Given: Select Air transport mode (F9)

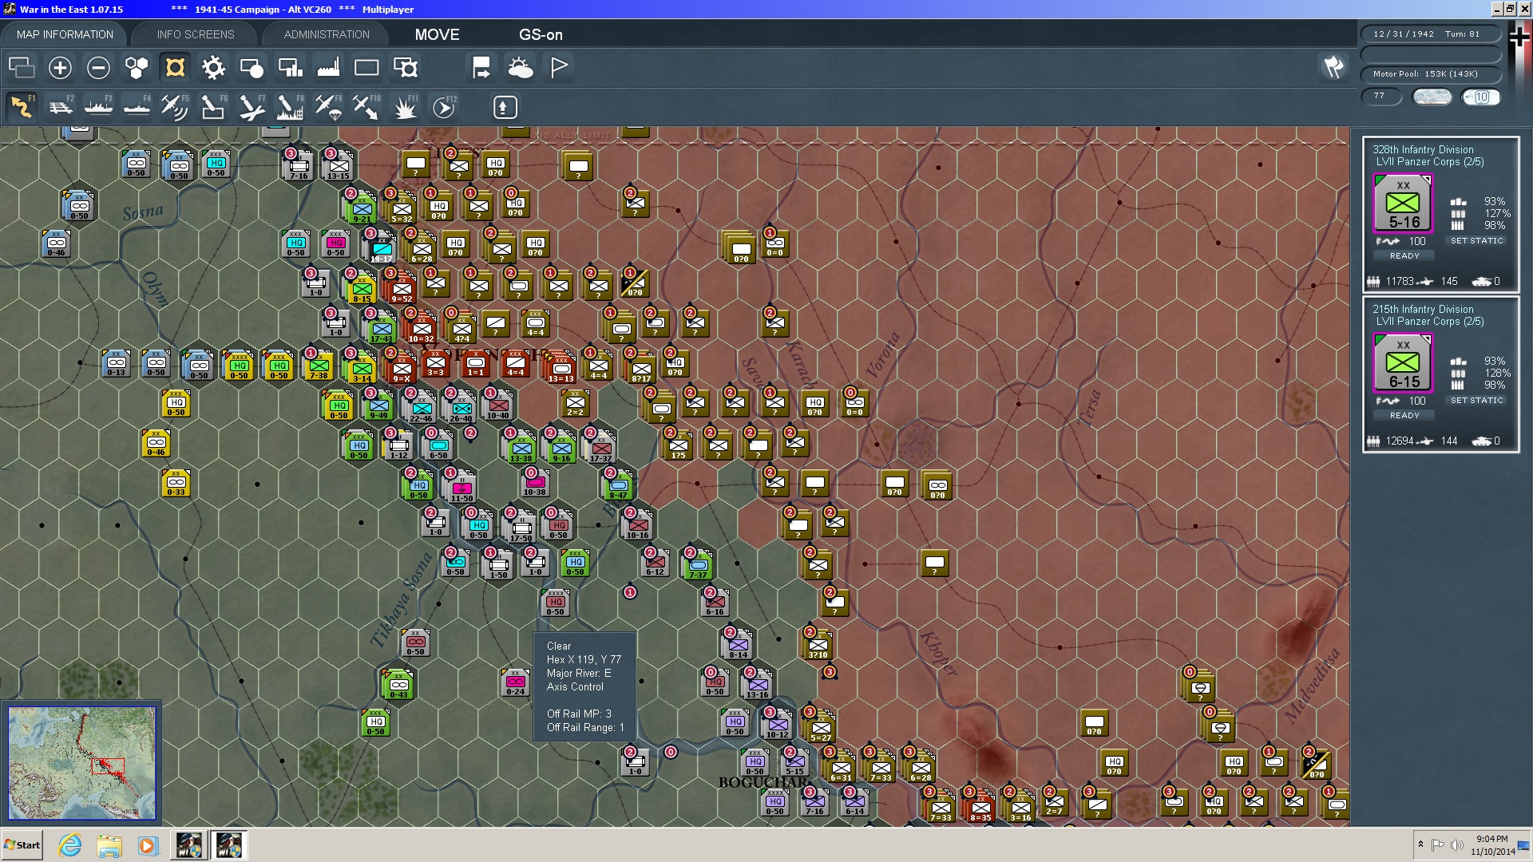Looking at the screenshot, I should tap(328, 107).
